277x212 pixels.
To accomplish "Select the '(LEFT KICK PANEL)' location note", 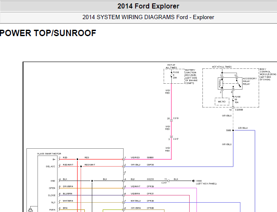I will click(206, 184).
